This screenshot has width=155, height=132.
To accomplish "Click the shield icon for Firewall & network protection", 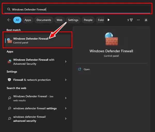I will click(x=9, y=80).
